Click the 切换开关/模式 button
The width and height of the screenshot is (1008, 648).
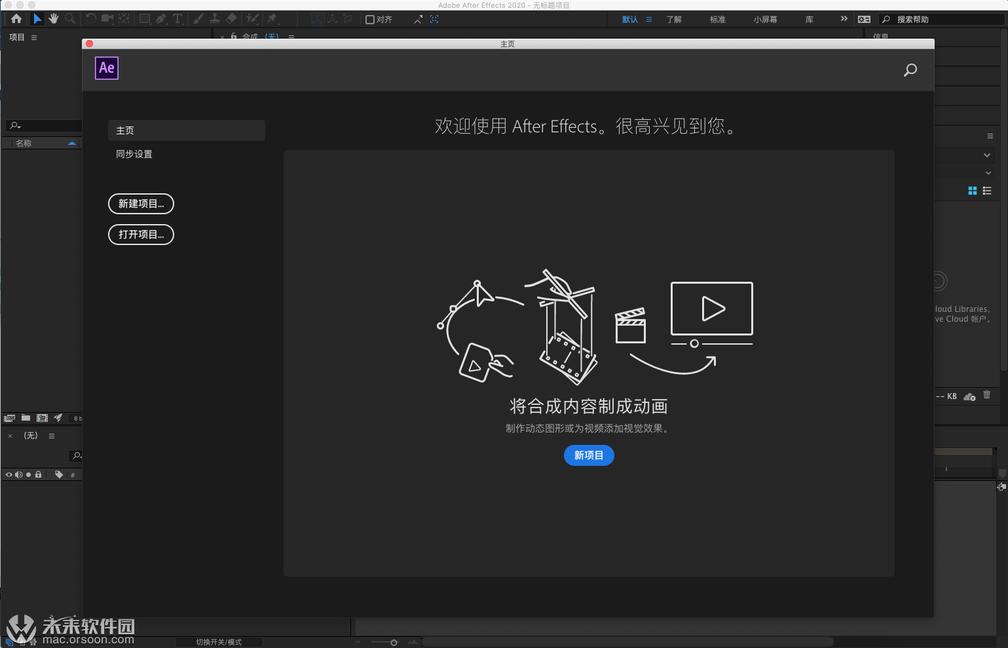pos(219,642)
